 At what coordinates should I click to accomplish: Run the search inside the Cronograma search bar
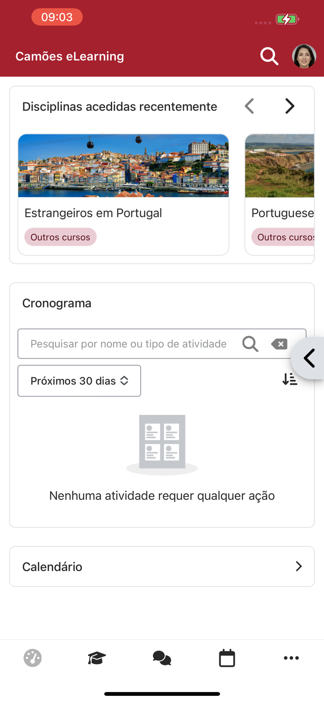pyautogui.click(x=250, y=344)
